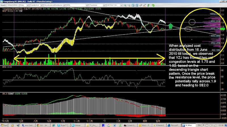Click the green 1.75 current price tag
The height and width of the screenshot is (127, 227).
tap(222, 29)
